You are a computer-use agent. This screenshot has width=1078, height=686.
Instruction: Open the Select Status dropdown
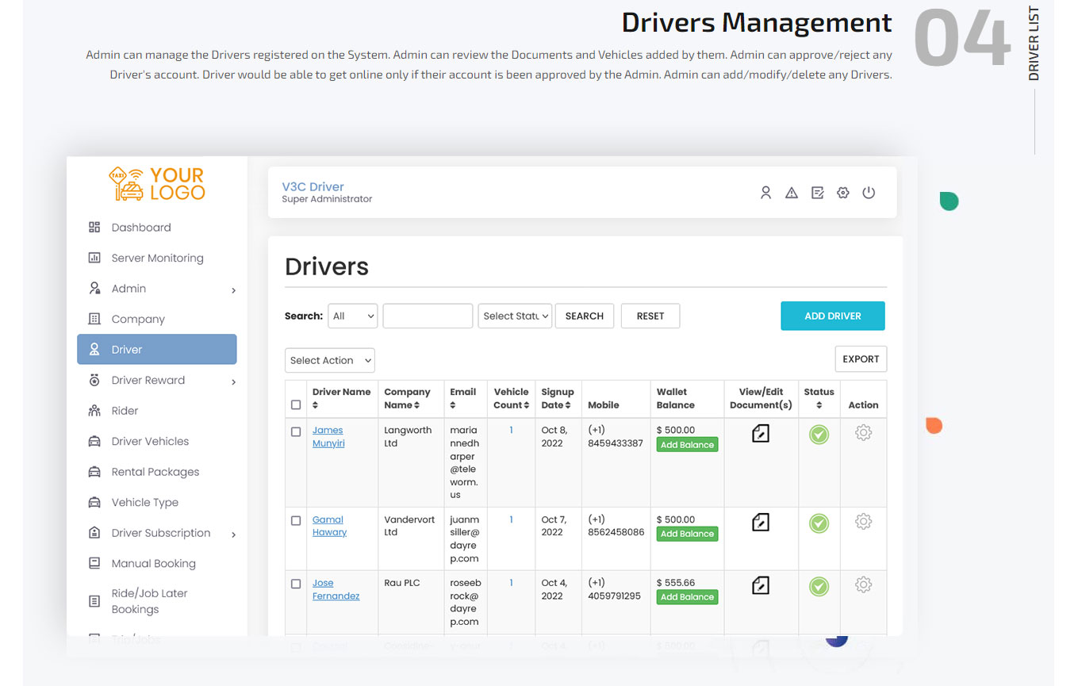[515, 316]
